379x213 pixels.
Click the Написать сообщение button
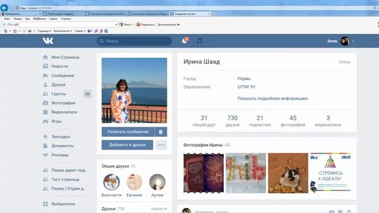[x=128, y=132]
